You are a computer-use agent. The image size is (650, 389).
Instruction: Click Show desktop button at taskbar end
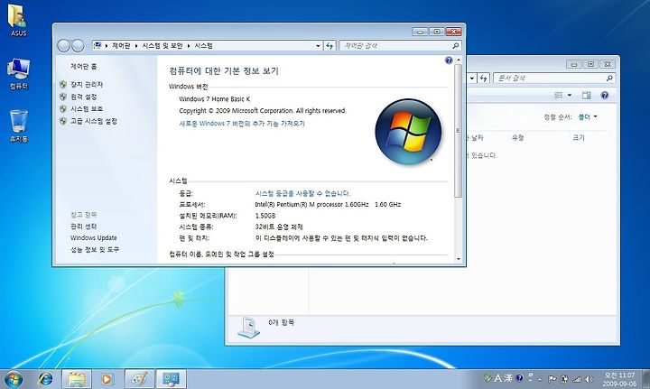(x=645, y=379)
